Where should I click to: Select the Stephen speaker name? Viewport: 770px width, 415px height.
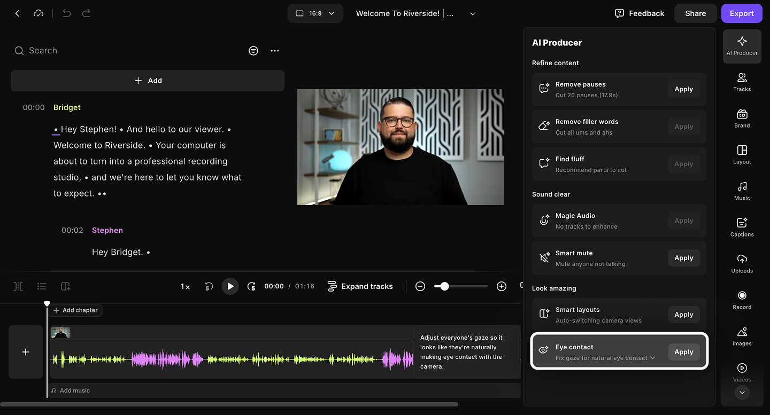(107, 230)
